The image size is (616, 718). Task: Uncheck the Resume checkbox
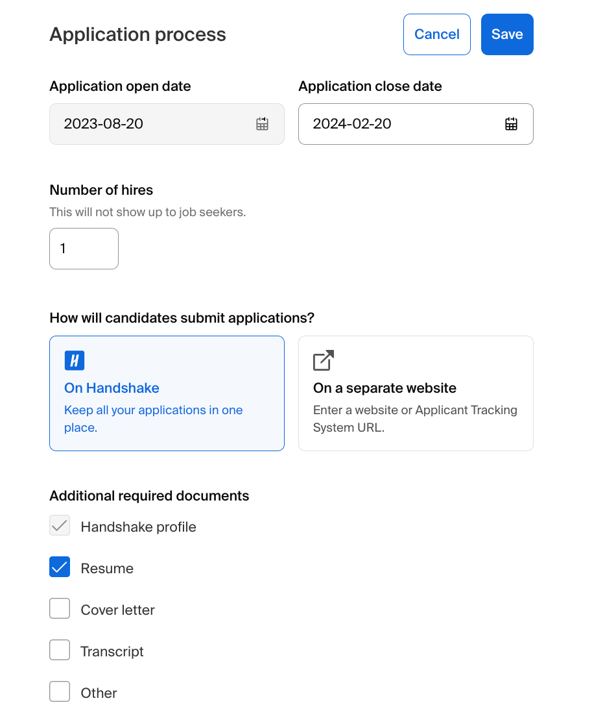[60, 568]
